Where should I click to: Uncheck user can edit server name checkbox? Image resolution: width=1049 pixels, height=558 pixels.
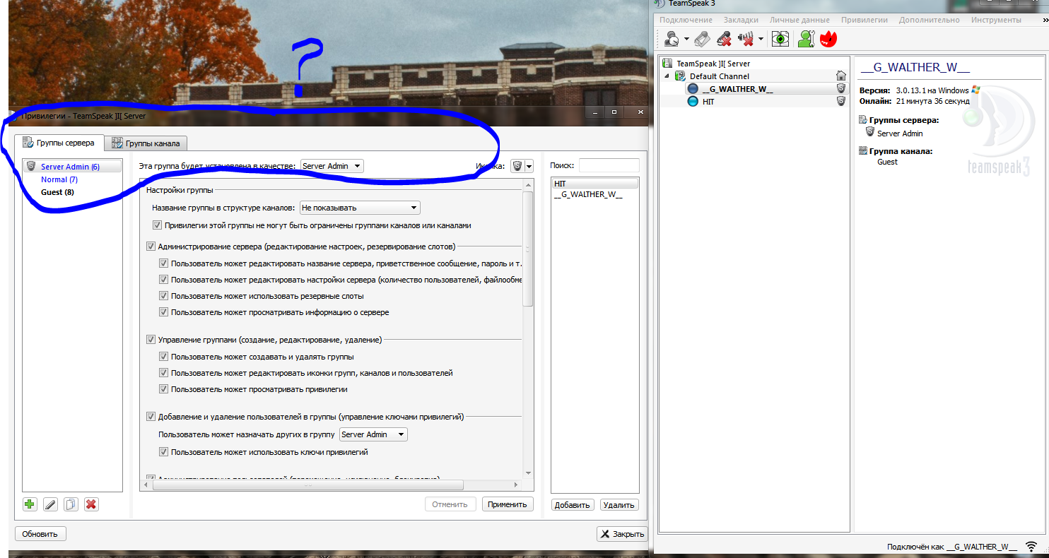(x=164, y=263)
